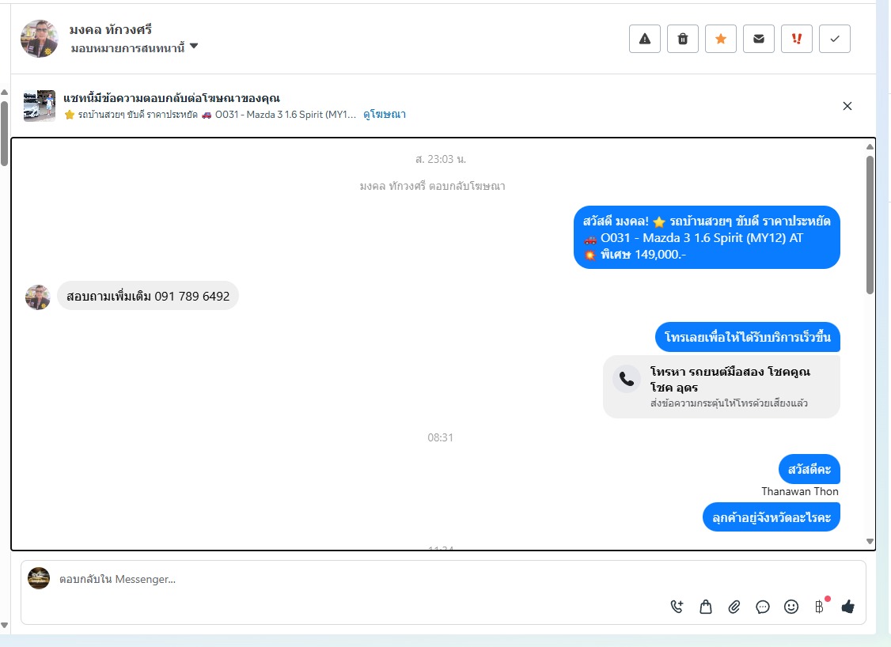Send a thumbs-up like

pos(847,607)
